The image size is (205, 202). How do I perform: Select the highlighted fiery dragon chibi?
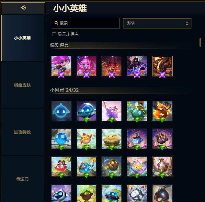click(x=162, y=66)
